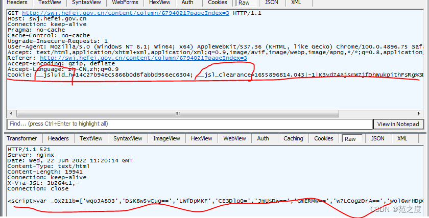Open response TextView tab
Screen dimensions: 429x218
click(91, 138)
